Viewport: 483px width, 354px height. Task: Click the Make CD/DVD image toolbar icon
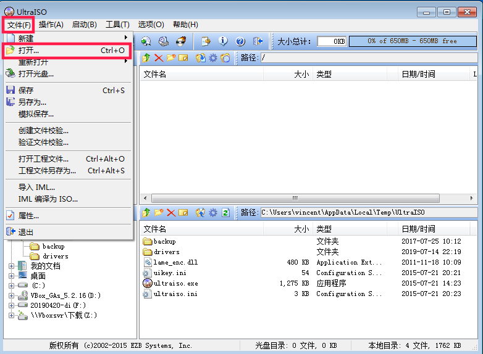coord(146,41)
